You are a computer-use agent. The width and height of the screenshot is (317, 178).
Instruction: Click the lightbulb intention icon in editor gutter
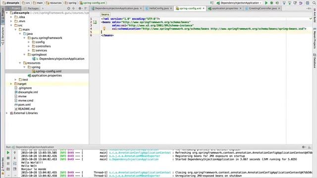(105, 29)
